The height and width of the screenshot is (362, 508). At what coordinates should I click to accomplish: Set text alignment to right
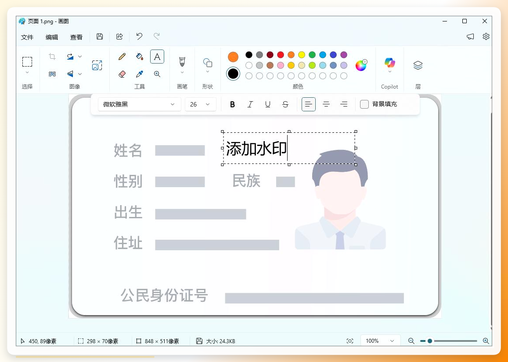click(x=344, y=104)
